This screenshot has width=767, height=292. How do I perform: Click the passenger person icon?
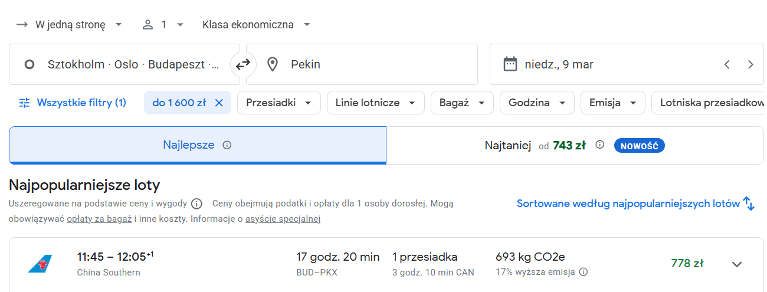(x=147, y=25)
